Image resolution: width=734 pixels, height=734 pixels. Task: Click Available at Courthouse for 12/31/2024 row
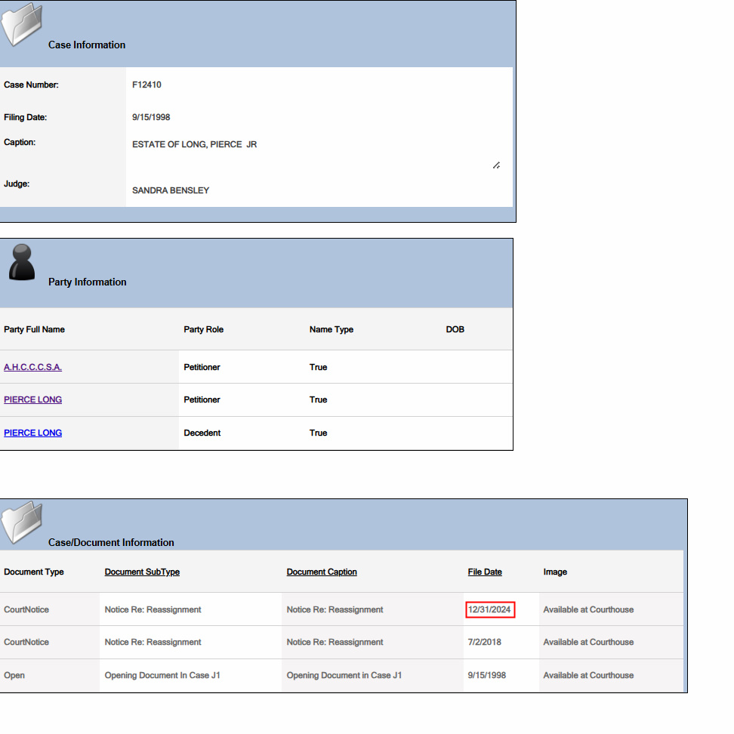[588, 609]
